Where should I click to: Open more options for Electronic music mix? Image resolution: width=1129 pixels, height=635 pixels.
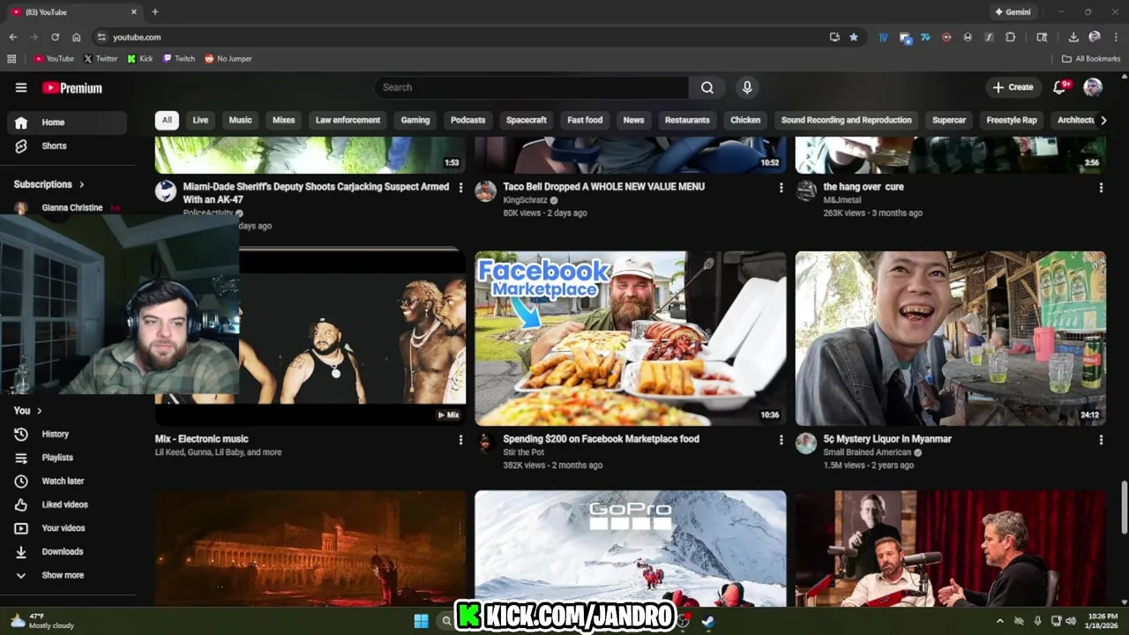click(460, 439)
